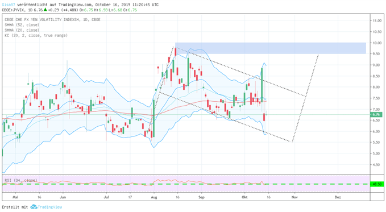Screen dimensions: 386x212
Task: Click the green RSI value tag 48.50
Action: [377, 184]
